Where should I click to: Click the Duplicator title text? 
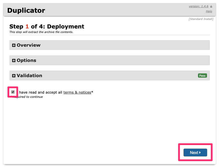26,10
